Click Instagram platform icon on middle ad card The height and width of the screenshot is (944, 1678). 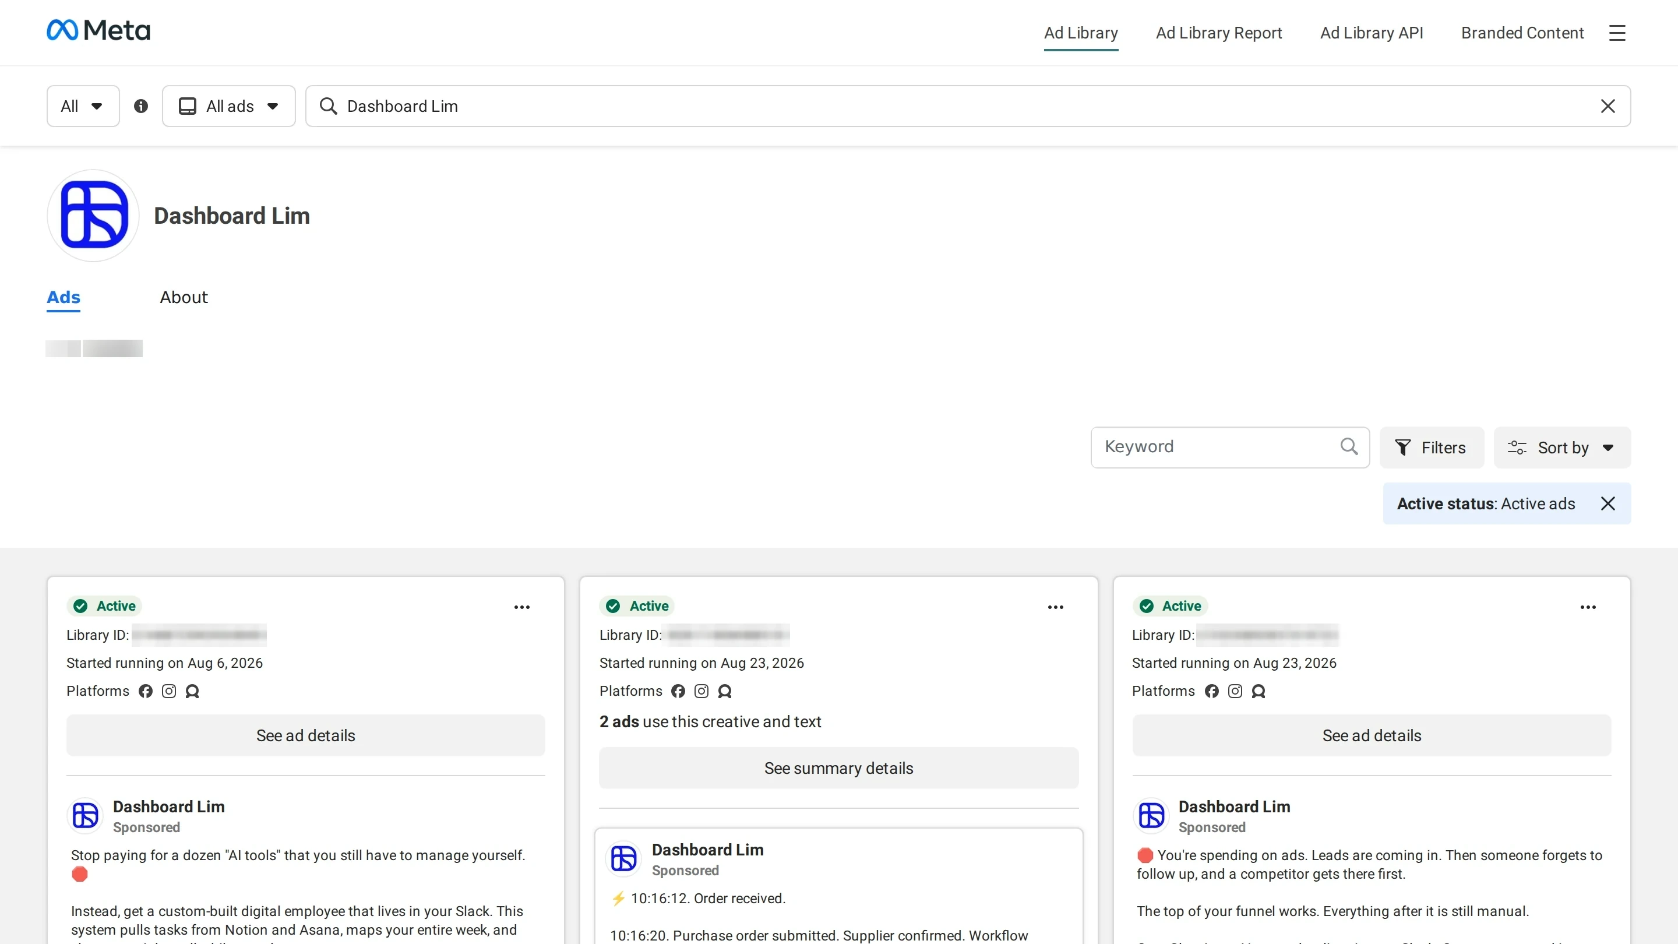(701, 691)
